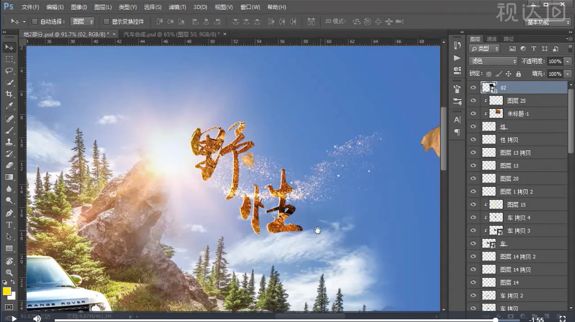The height and width of the screenshot is (322, 575).
Task: Open the Layers panel flyout menu
Action: point(569,39)
